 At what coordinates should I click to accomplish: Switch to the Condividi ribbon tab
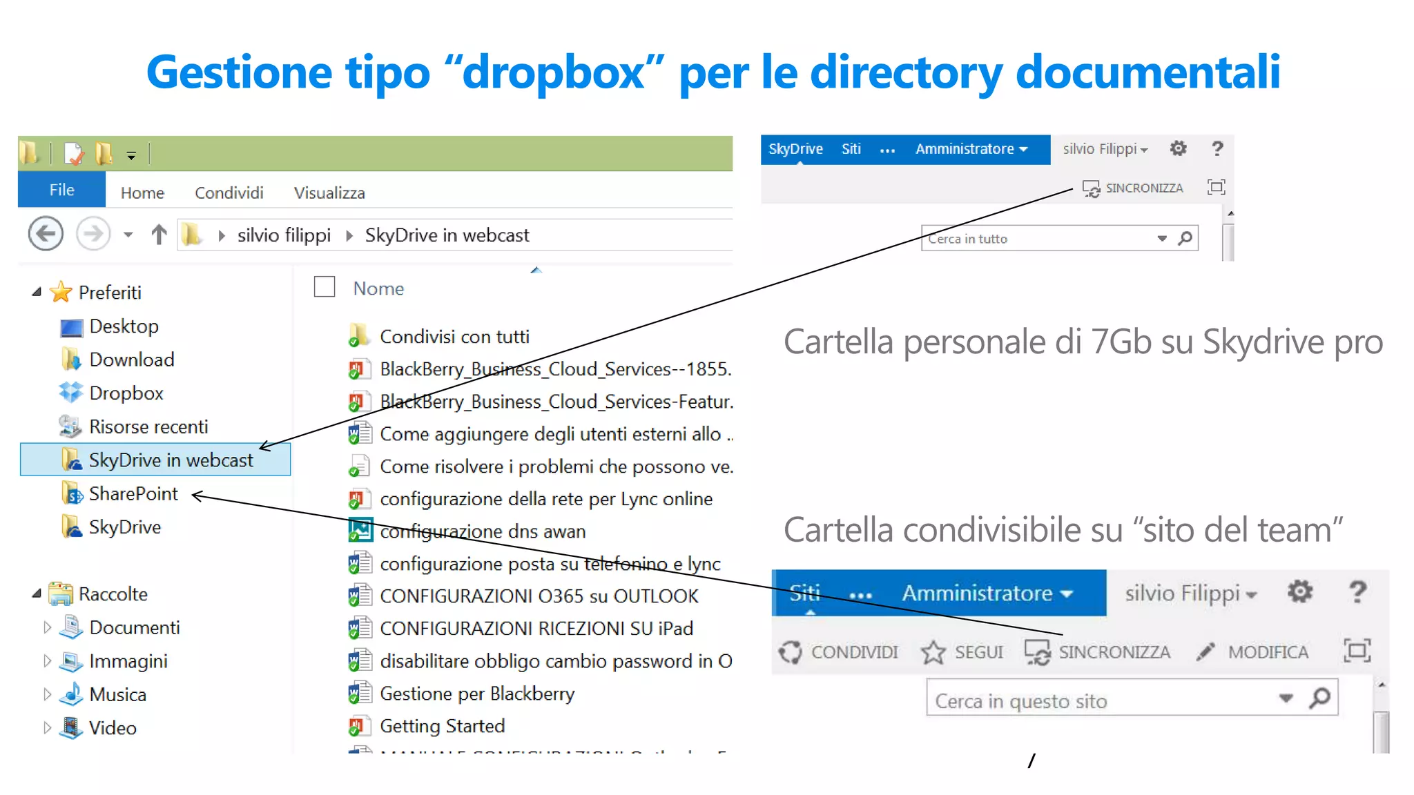coord(229,193)
